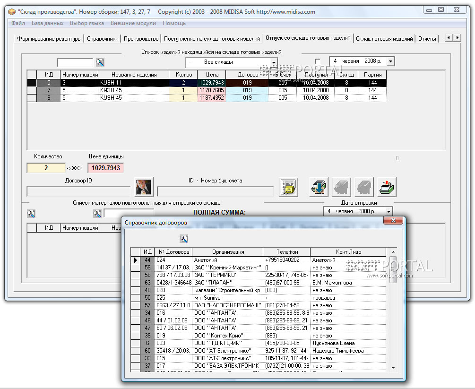Select contract row 'ЗАО "Кремний-Маркетинг"'
This screenshot has width=475, height=389.
[x=259, y=268]
